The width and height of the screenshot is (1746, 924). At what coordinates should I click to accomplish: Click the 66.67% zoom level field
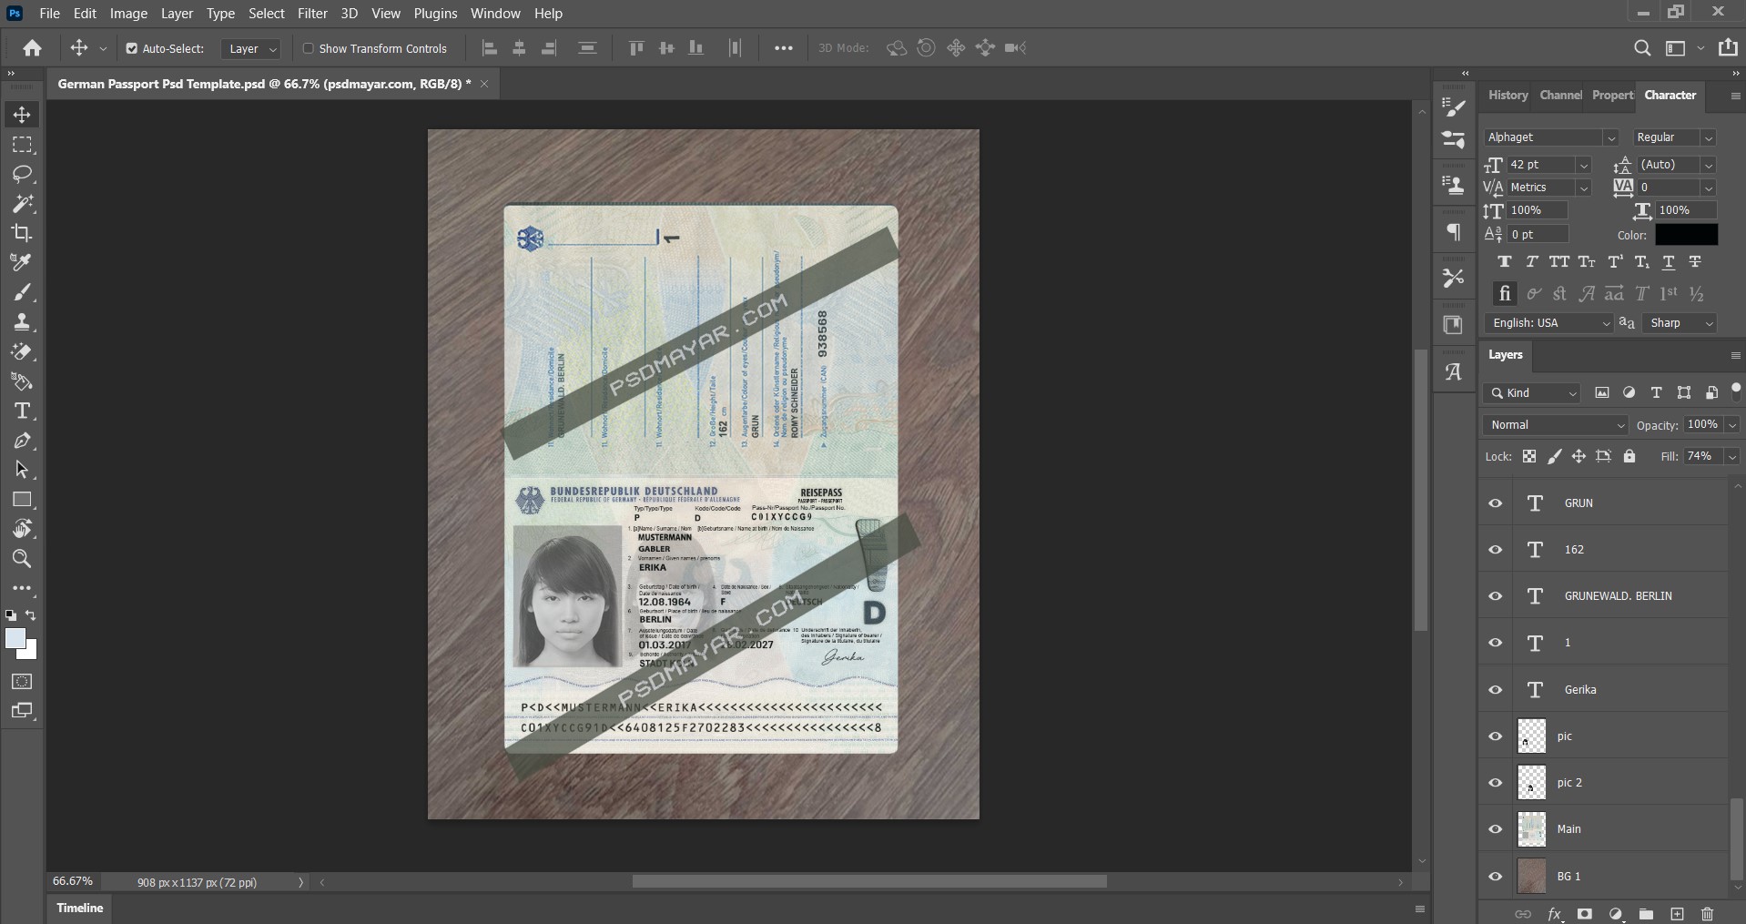73,881
